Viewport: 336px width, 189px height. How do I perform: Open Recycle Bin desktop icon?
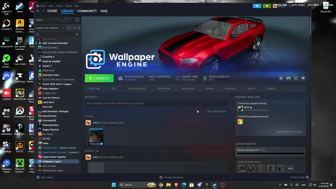click(x=326, y=8)
